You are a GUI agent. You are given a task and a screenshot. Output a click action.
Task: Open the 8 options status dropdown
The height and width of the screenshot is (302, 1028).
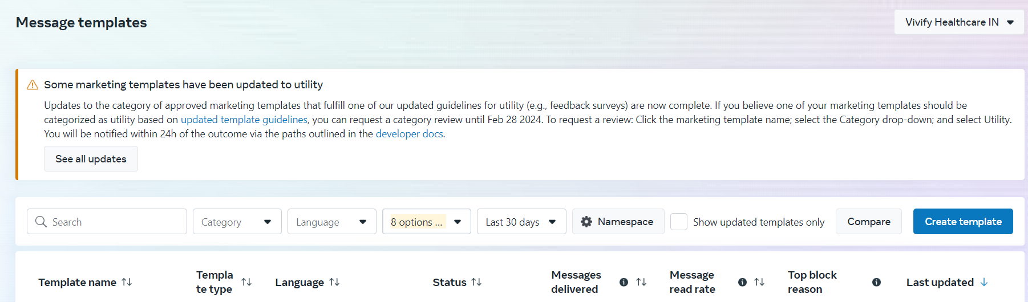coord(426,222)
